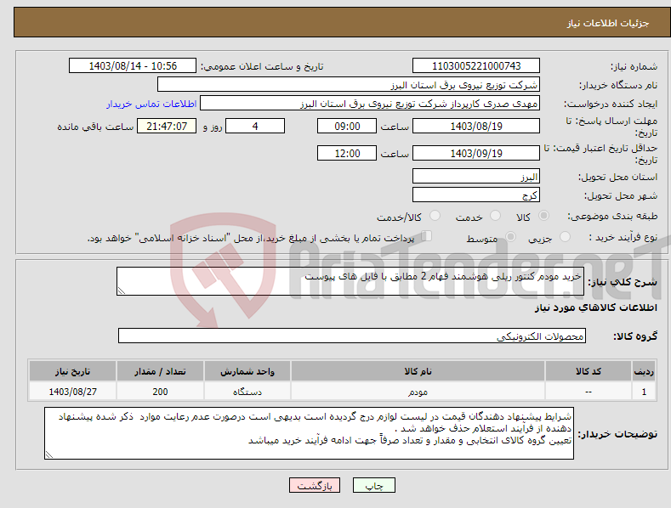Click the request creator name field
671x508 pixels.
point(370,104)
